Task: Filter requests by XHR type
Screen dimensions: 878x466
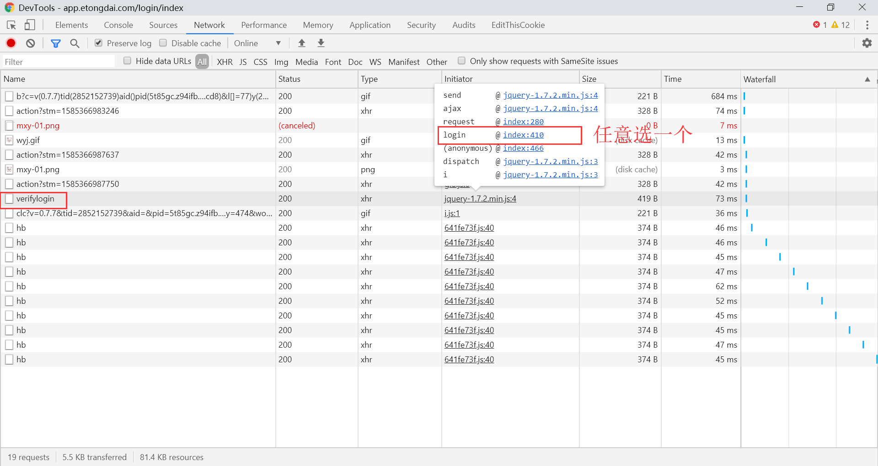Action: click(225, 62)
